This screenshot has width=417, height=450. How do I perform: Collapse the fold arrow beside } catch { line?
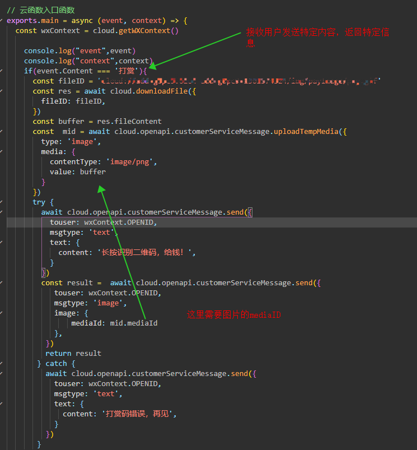2,364
